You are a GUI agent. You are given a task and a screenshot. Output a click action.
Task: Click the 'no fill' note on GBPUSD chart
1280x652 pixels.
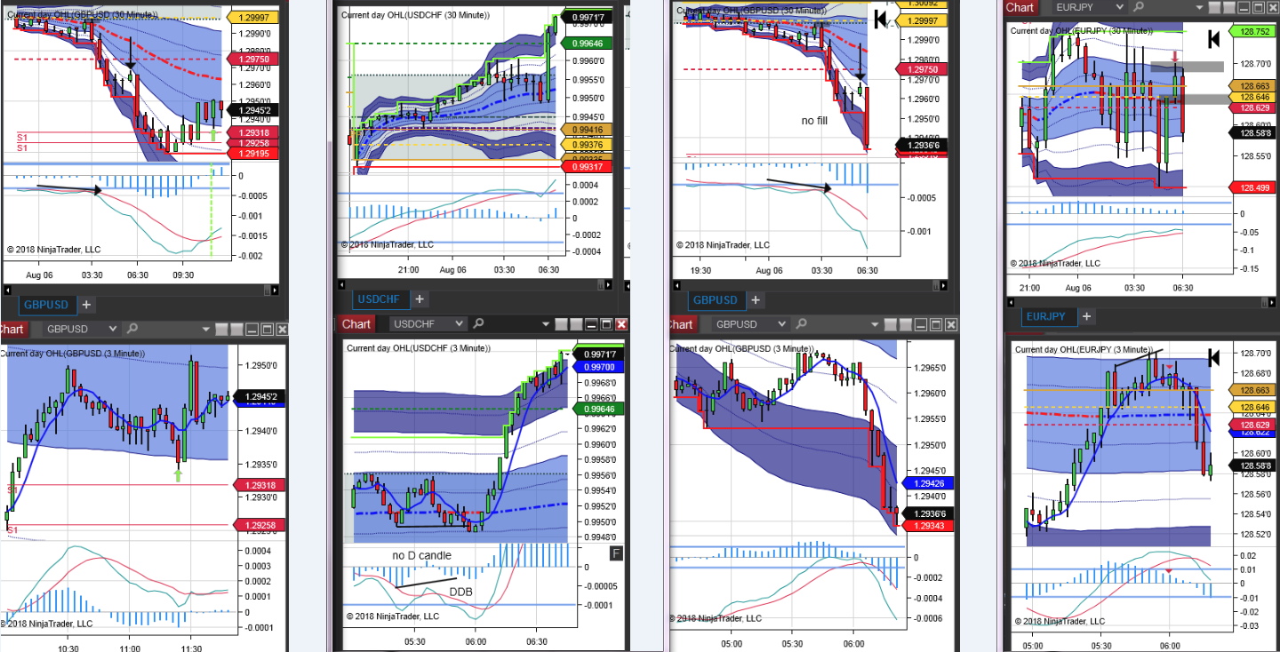(x=814, y=119)
